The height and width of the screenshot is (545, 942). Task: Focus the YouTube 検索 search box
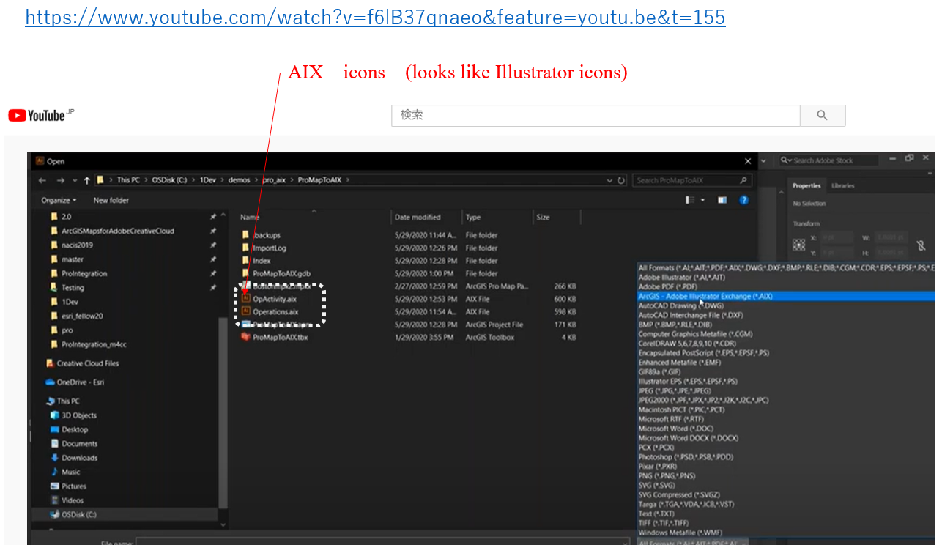coord(596,115)
